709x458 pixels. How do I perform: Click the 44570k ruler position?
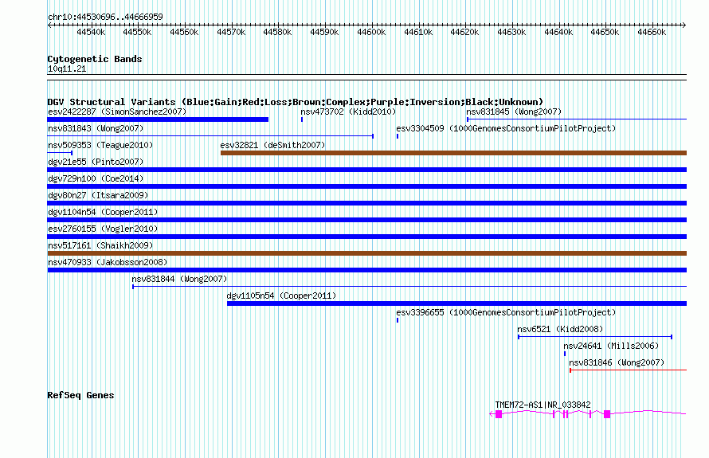coord(231,32)
